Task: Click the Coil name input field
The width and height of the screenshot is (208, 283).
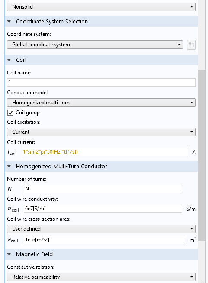Action: pos(101,82)
